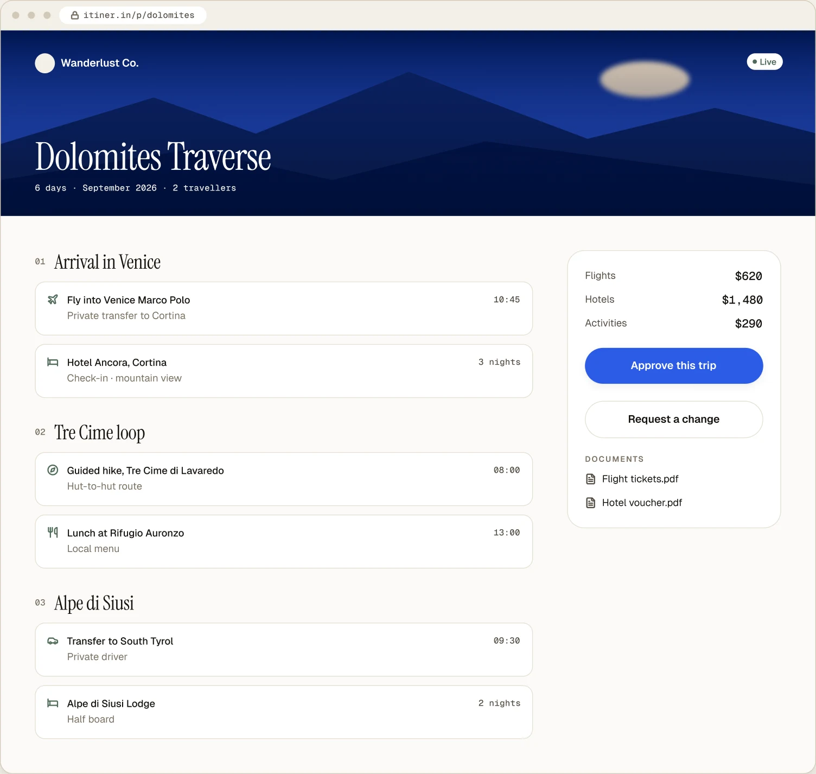Click the file icon for Hotel voucher.pdf
Viewport: 816px width, 774px height.
click(591, 503)
